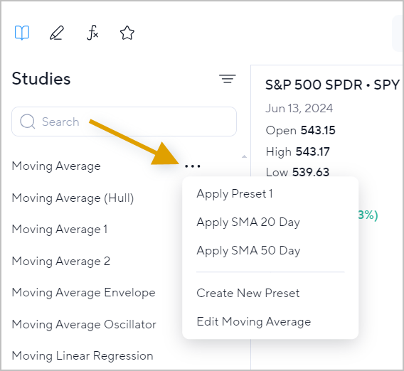Open the three-dot menu beside Moving Average

[x=193, y=166]
